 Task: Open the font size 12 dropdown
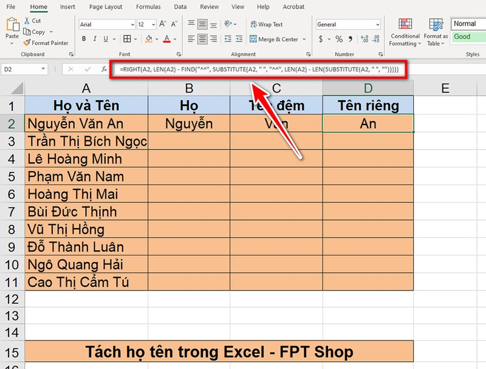(x=154, y=24)
